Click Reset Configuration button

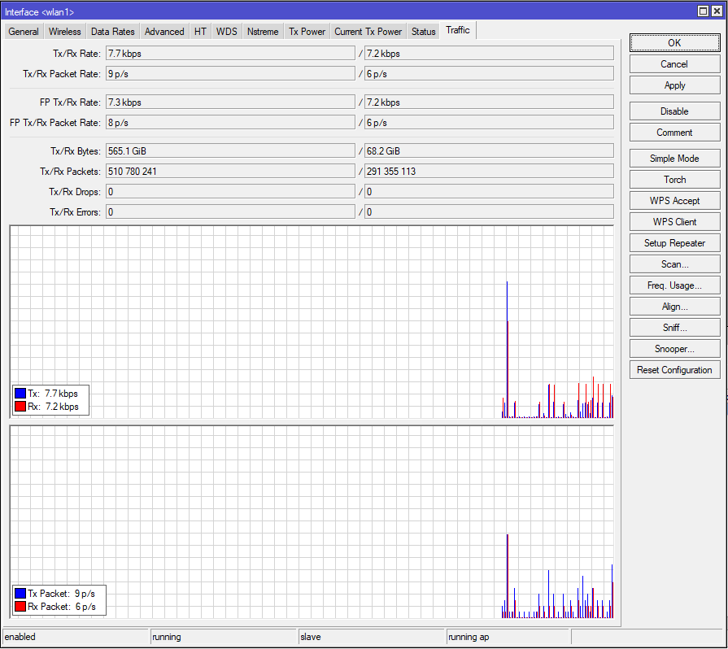click(674, 370)
